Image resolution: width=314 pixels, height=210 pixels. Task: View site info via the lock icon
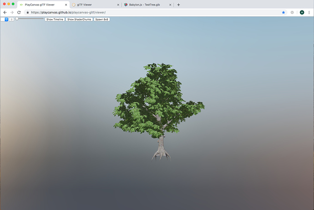coord(28,12)
